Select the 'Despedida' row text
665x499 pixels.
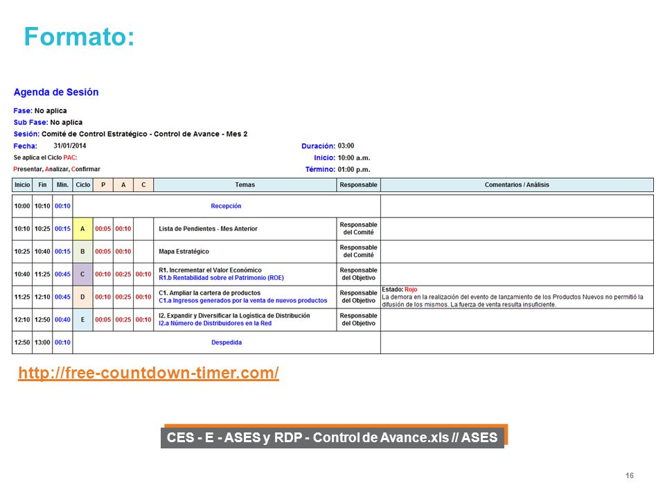[227, 342]
